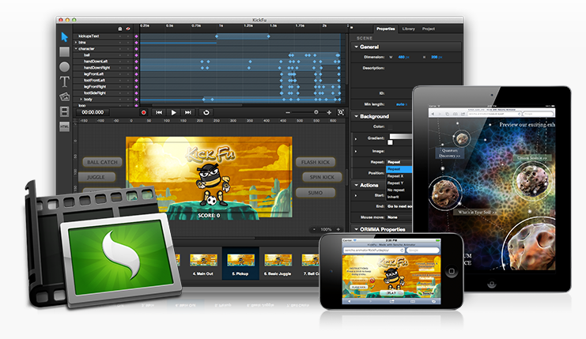Choose Repeat Y from the dropdown list
The image size is (586, 339).
pyautogui.click(x=399, y=183)
